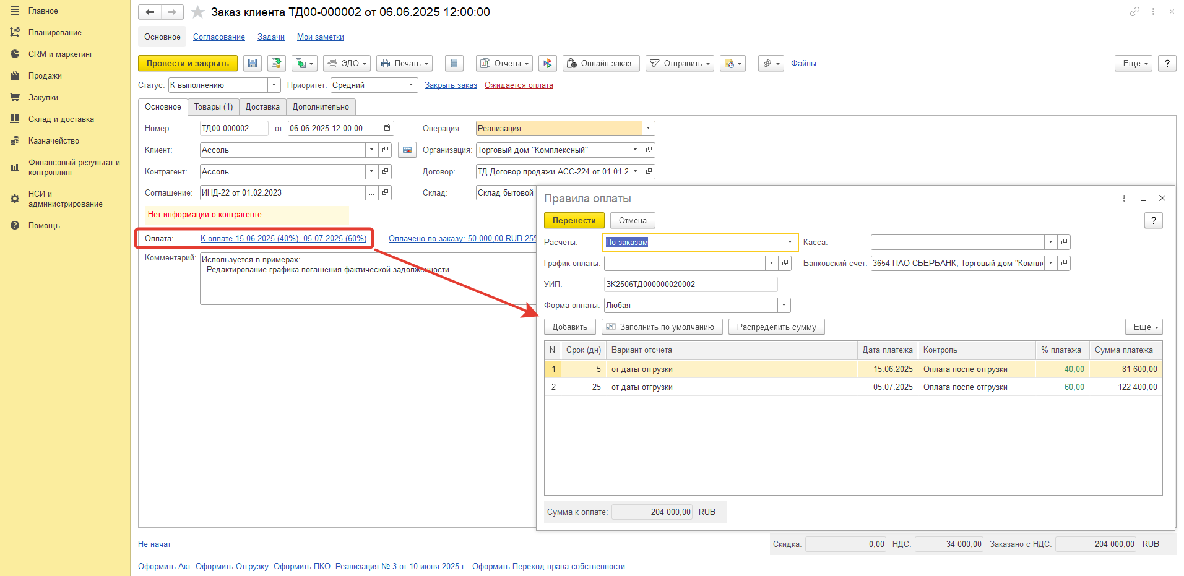Expand the График оплаты dropdown
The image size is (1184, 576).
point(771,263)
